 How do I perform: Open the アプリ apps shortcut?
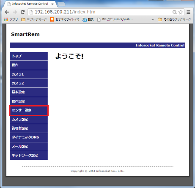click(x=11, y=19)
